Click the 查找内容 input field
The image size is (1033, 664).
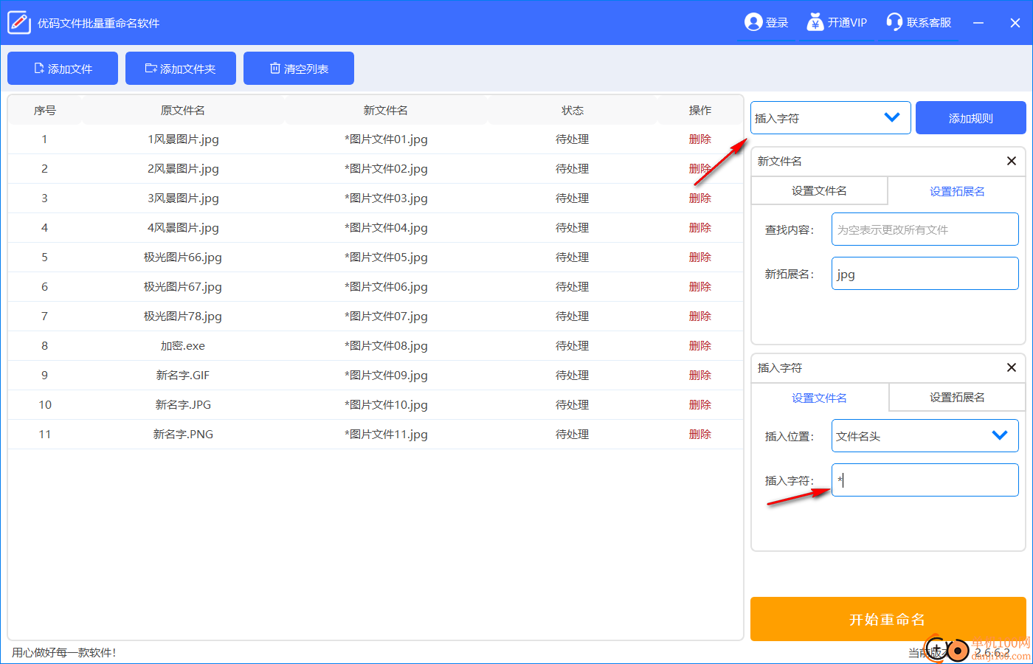coord(925,229)
